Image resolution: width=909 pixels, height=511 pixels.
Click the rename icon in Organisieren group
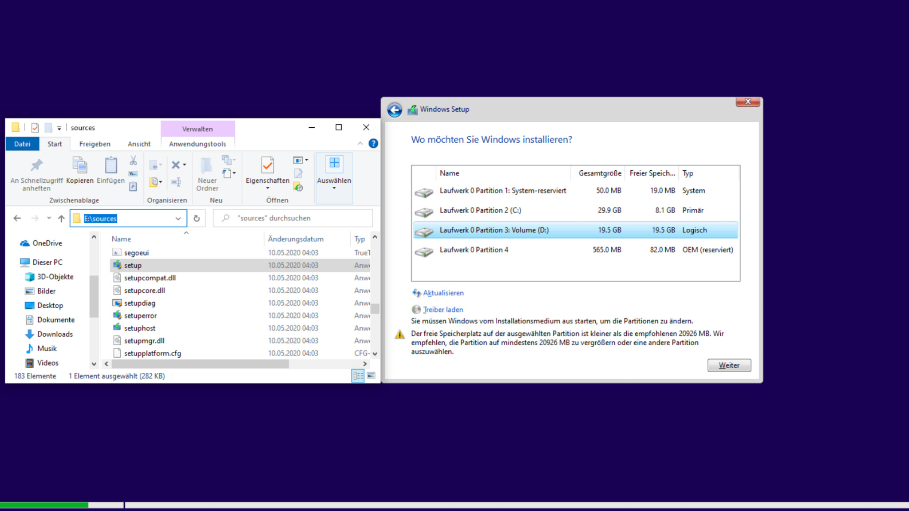(176, 182)
